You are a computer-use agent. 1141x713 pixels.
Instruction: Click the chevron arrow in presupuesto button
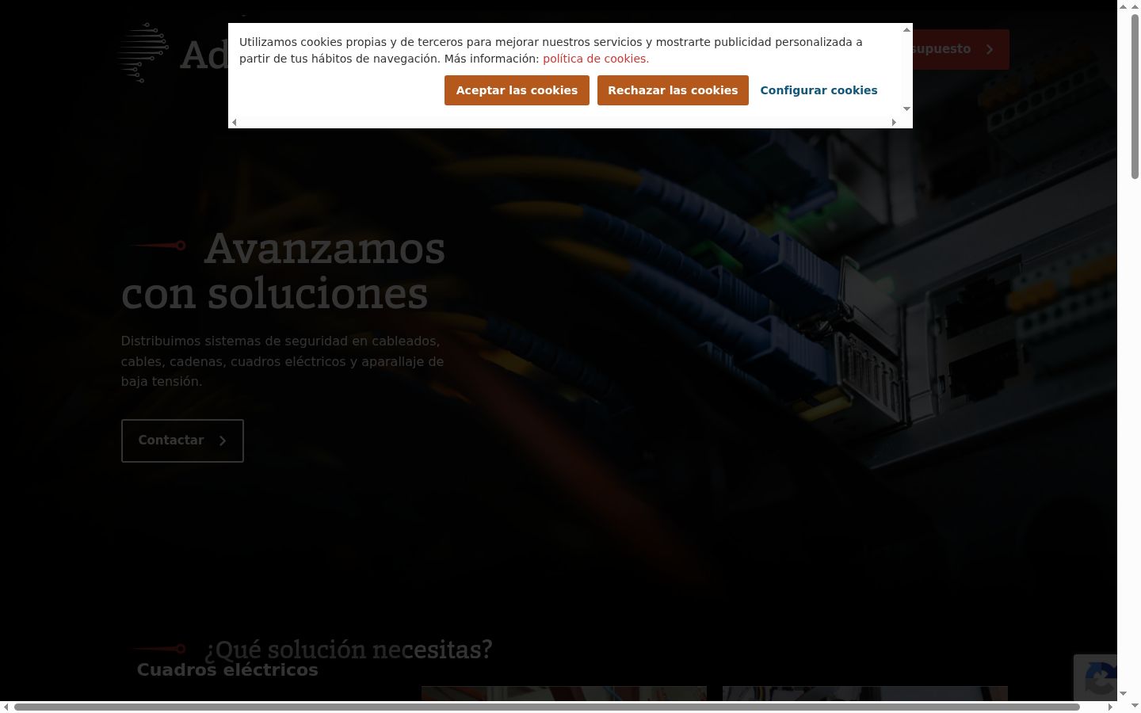(990, 49)
